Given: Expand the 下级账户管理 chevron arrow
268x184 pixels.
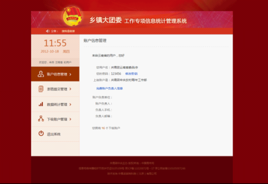Looking at the screenshot, I should point(70,119).
